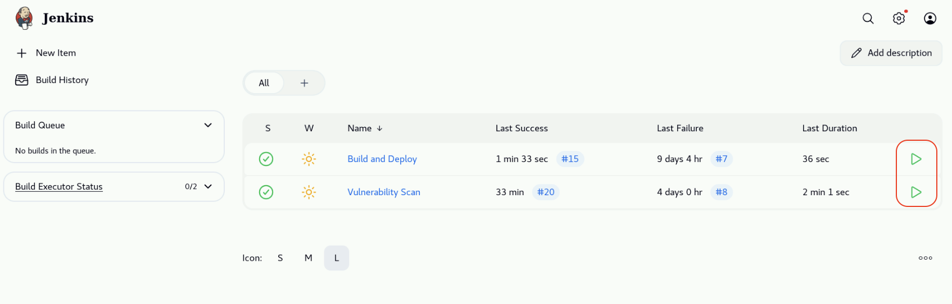
Task: Open the search icon in header
Action: coord(868,19)
